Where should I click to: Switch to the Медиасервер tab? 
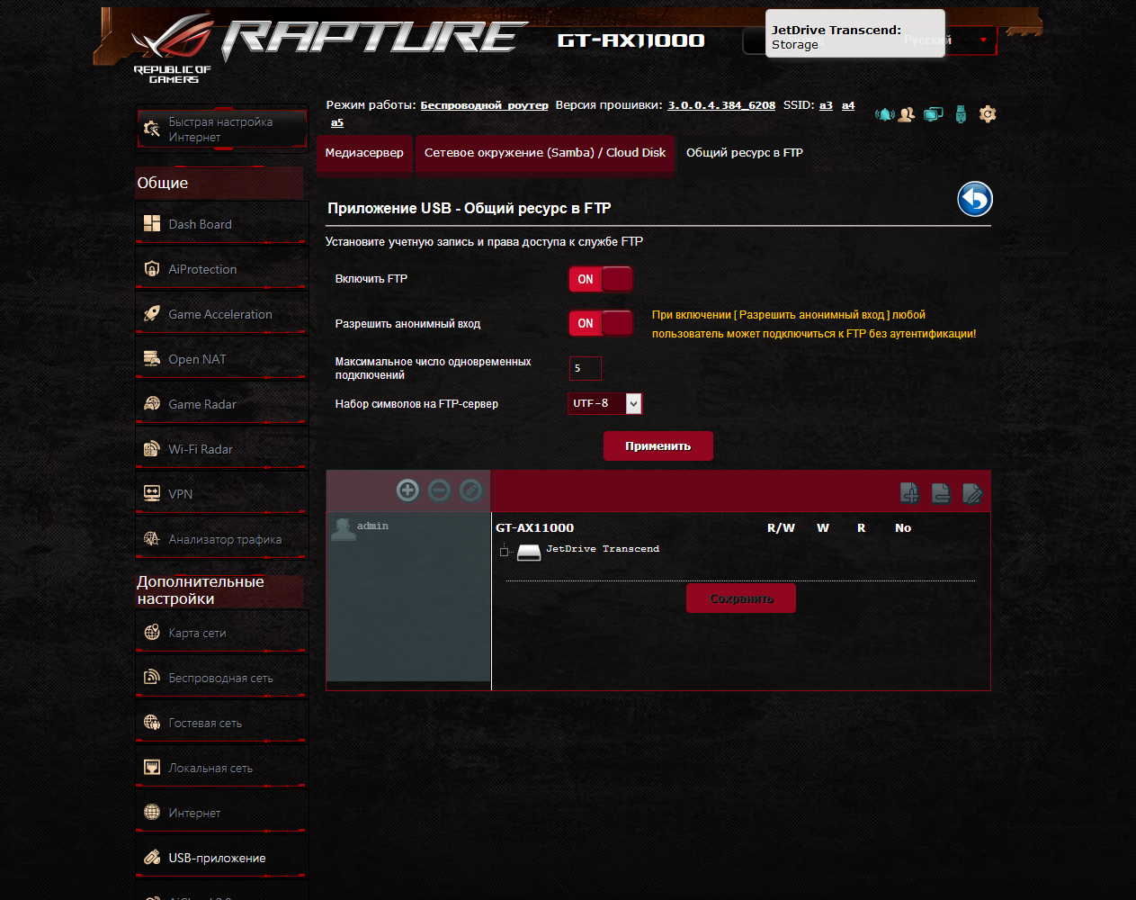click(x=364, y=153)
